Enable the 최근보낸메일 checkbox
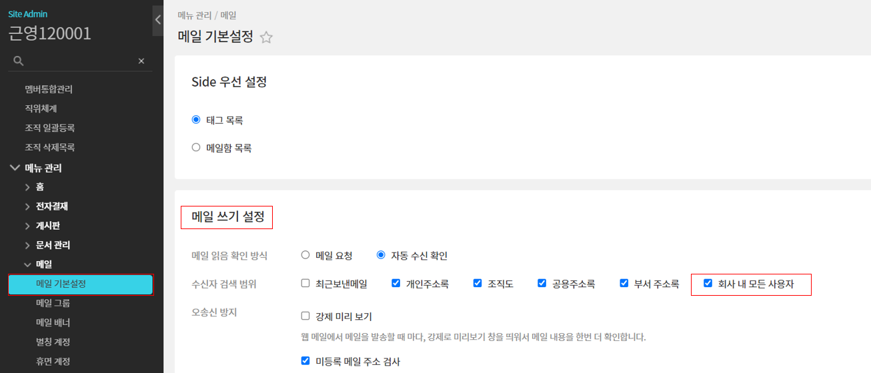Image resolution: width=871 pixels, height=373 pixels. click(x=305, y=284)
